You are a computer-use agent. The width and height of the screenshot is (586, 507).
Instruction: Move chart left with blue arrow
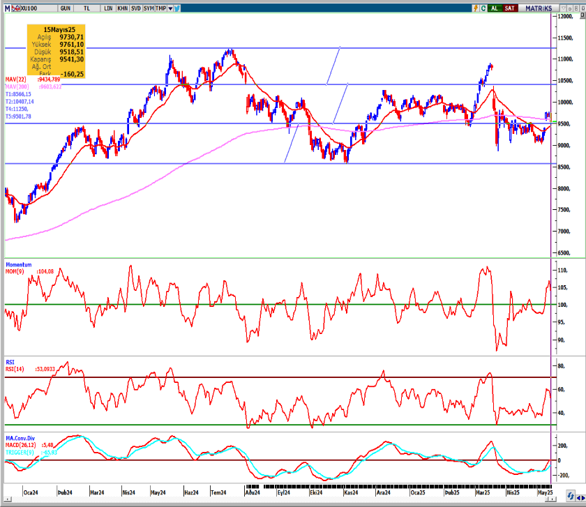[x=578, y=498]
